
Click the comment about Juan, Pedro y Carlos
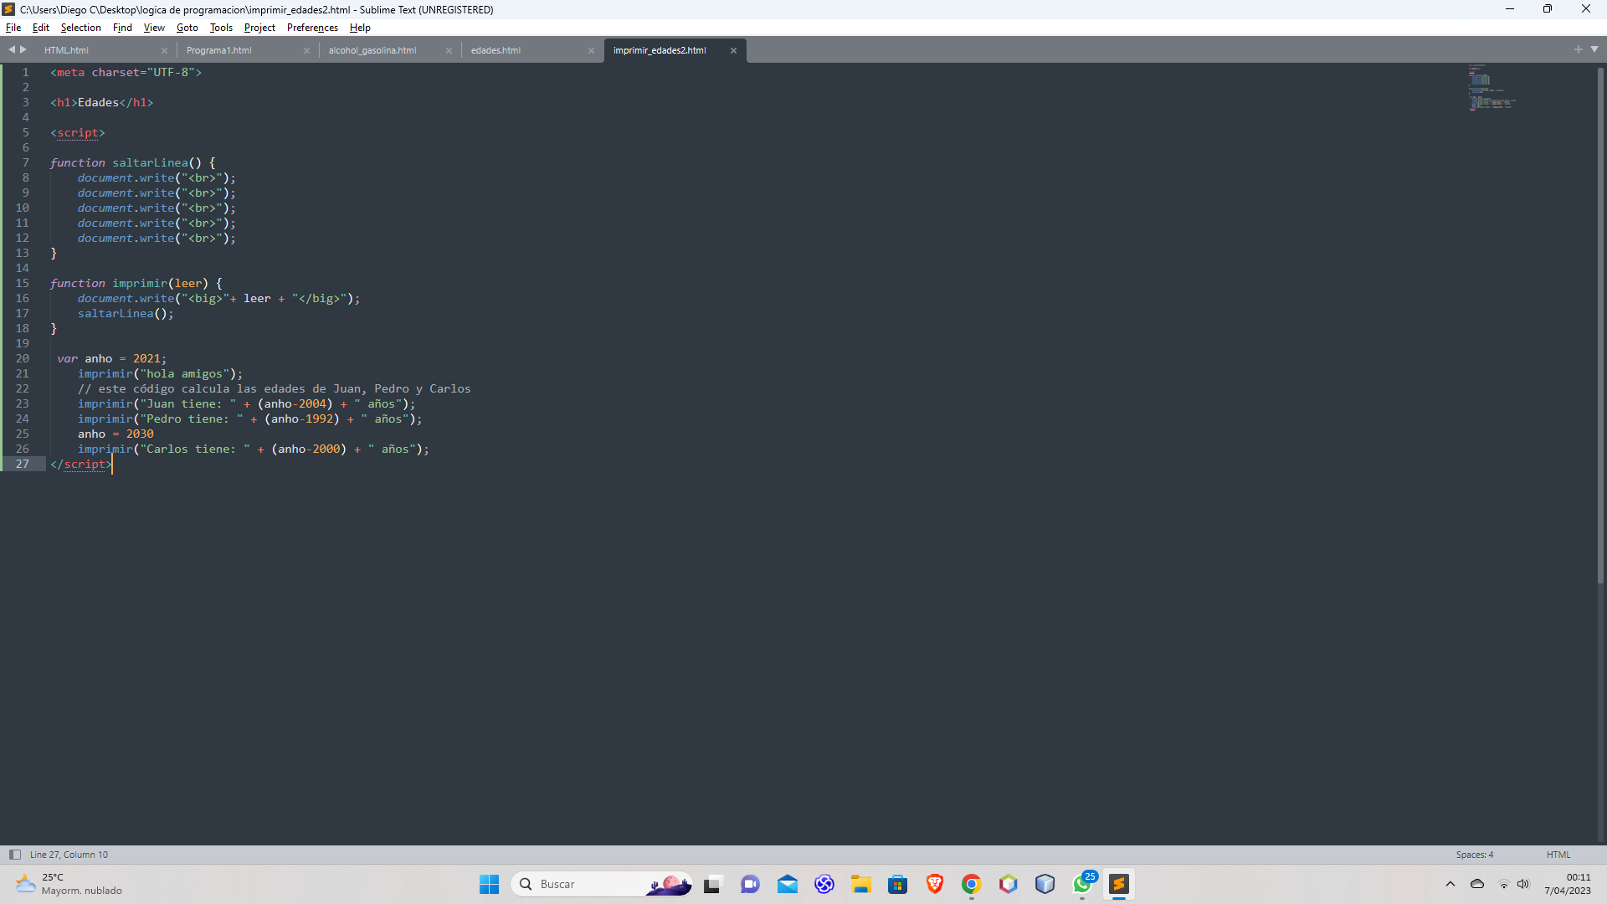(274, 388)
